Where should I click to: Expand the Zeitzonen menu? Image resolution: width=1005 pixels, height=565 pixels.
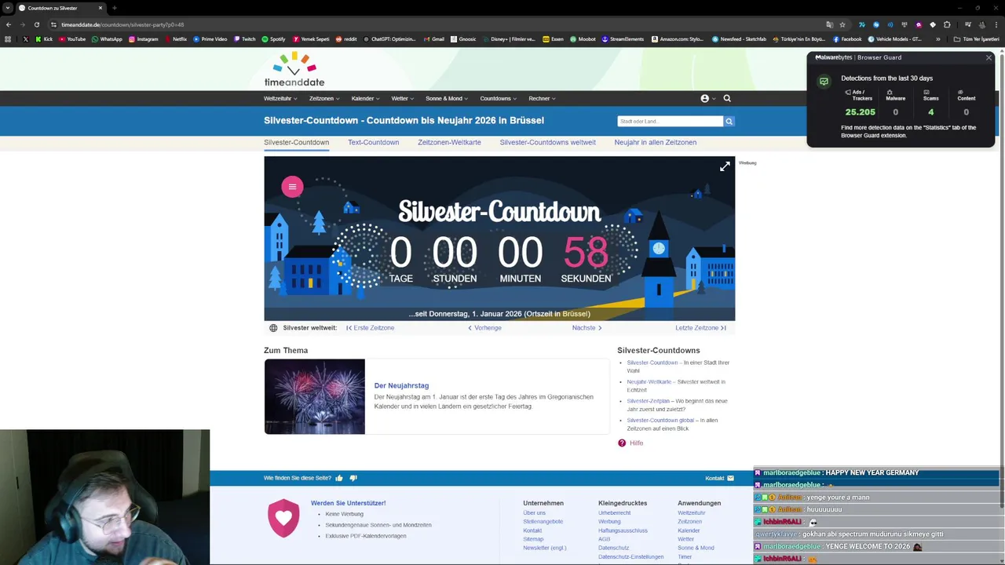[x=324, y=99]
